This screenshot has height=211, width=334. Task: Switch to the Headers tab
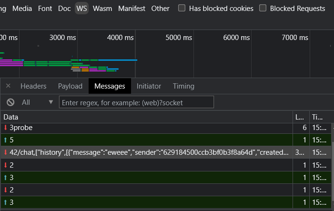coord(33,86)
